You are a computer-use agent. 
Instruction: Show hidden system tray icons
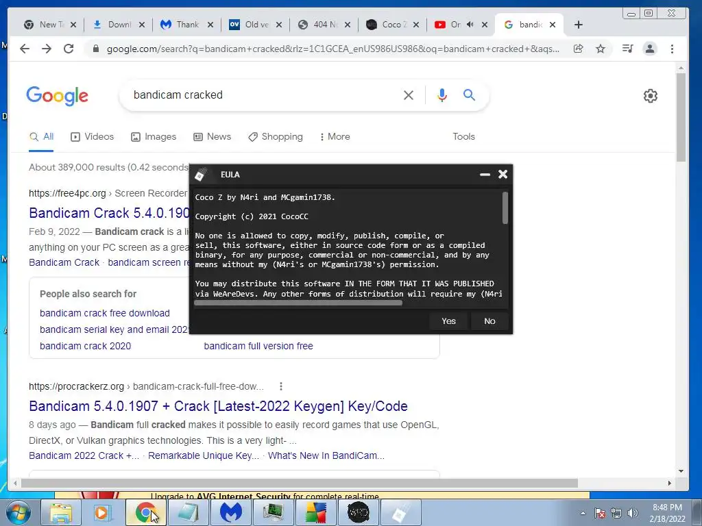583,513
